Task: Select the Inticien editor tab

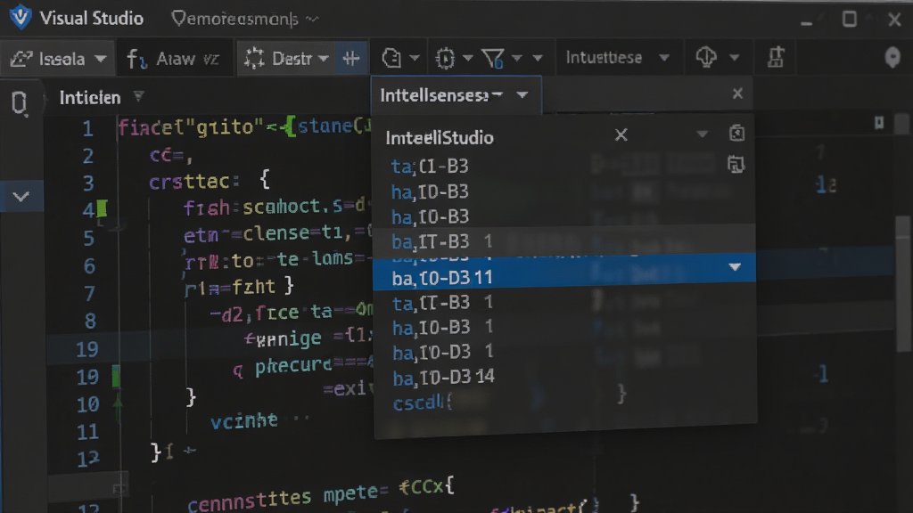Action: pos(90,98)
